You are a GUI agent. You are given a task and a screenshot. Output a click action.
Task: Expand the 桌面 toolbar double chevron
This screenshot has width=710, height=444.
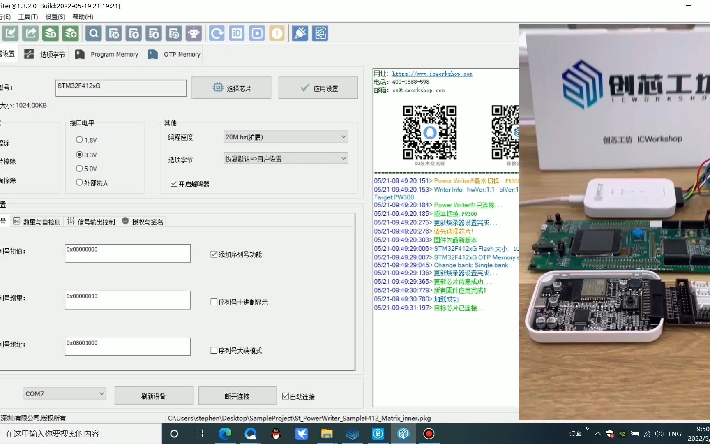tap(587, 428)
